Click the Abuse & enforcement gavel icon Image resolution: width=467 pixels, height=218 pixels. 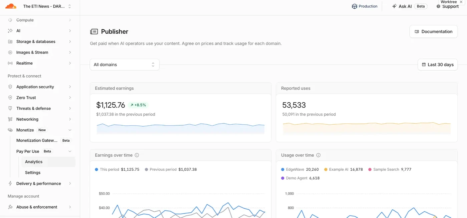tap(10, 207)
